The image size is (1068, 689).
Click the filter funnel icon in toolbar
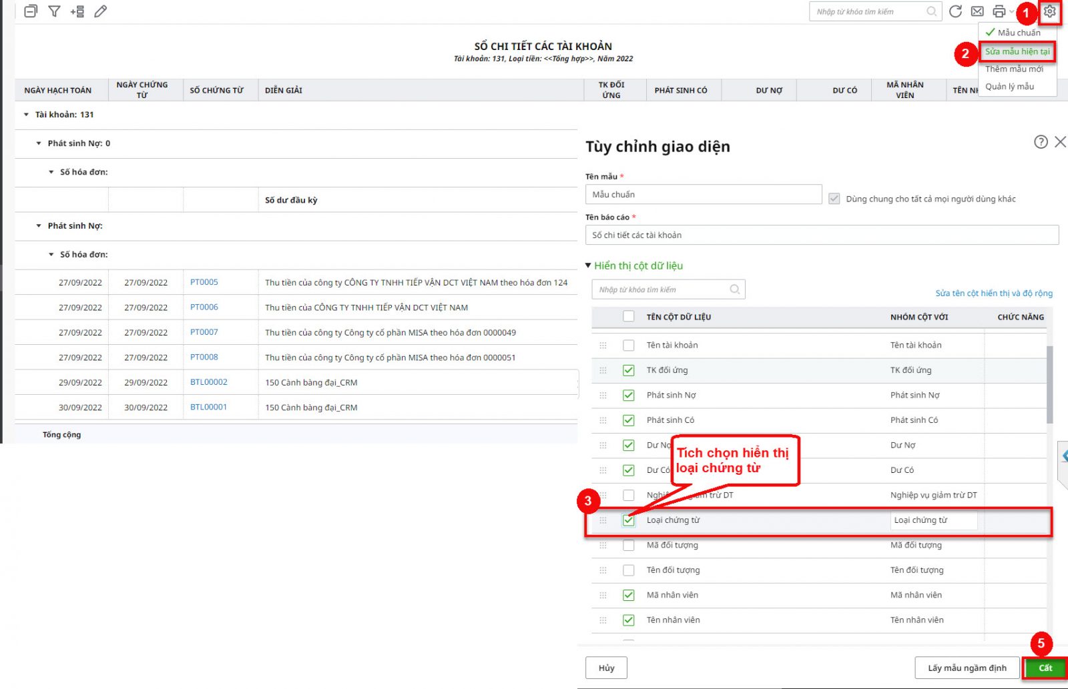click(54, 11)
